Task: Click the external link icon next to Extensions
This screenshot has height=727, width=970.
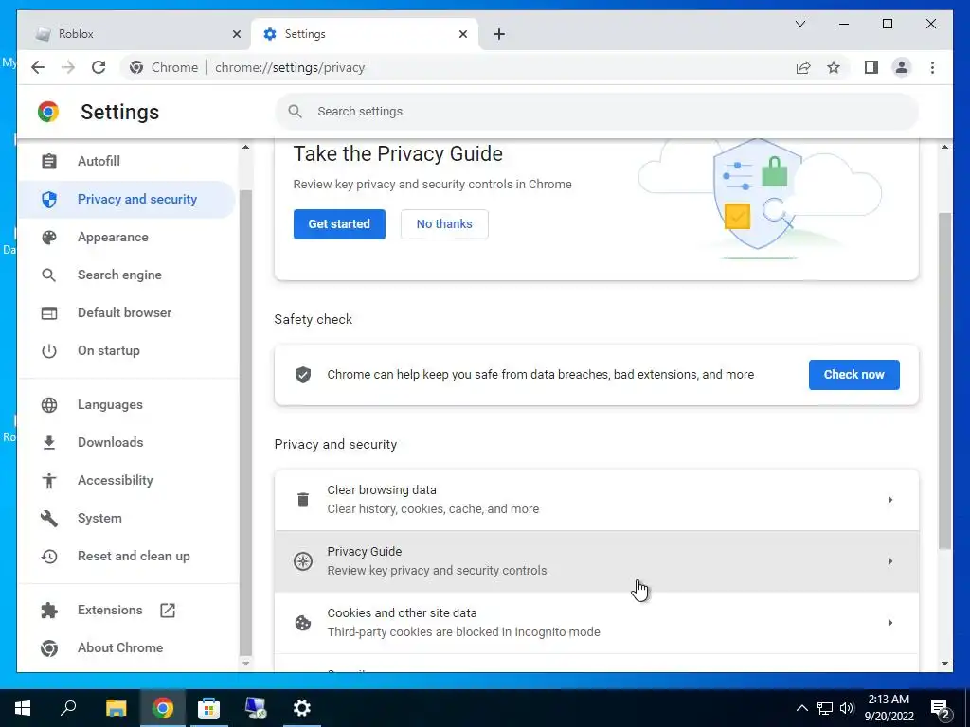Action: click(168, 611)
